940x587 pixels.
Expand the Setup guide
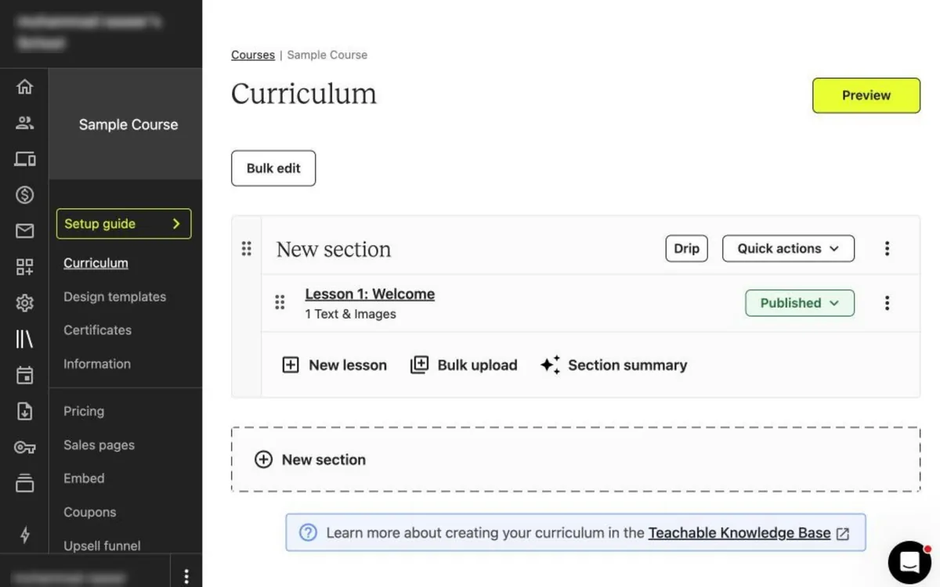124,224
